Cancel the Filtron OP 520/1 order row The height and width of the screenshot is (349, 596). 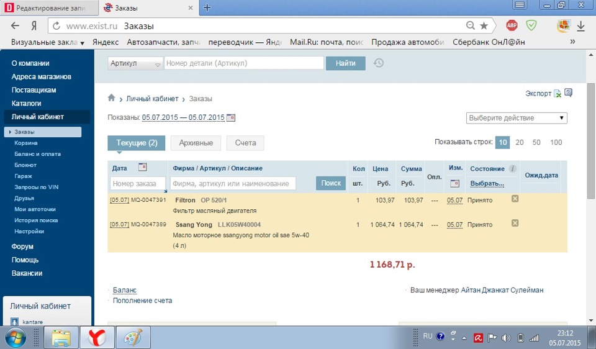tap(515, 199)
